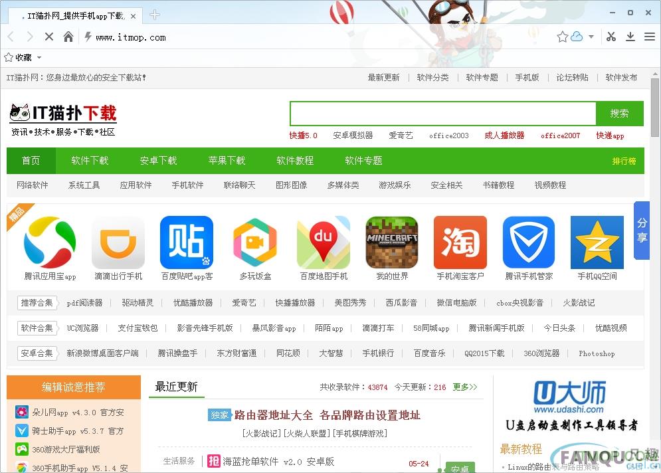This screenshot has height=473, width=661.
Task: Select the 软件教程 navigation tab
Action: pyautogui.click(x=295, y=161)
